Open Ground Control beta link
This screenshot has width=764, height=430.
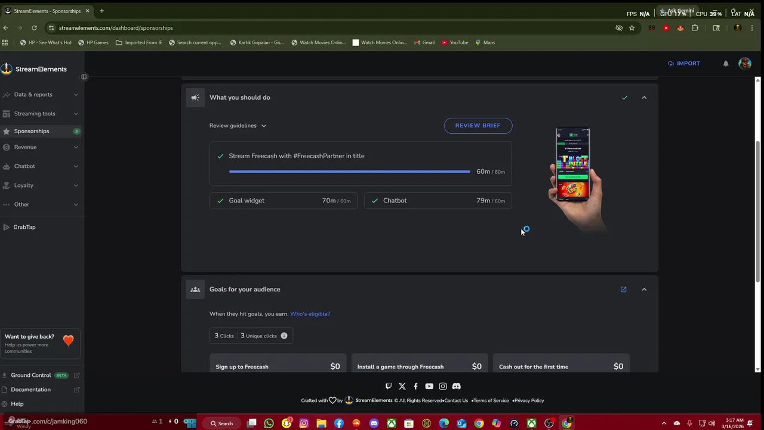[x=41, y=375]
